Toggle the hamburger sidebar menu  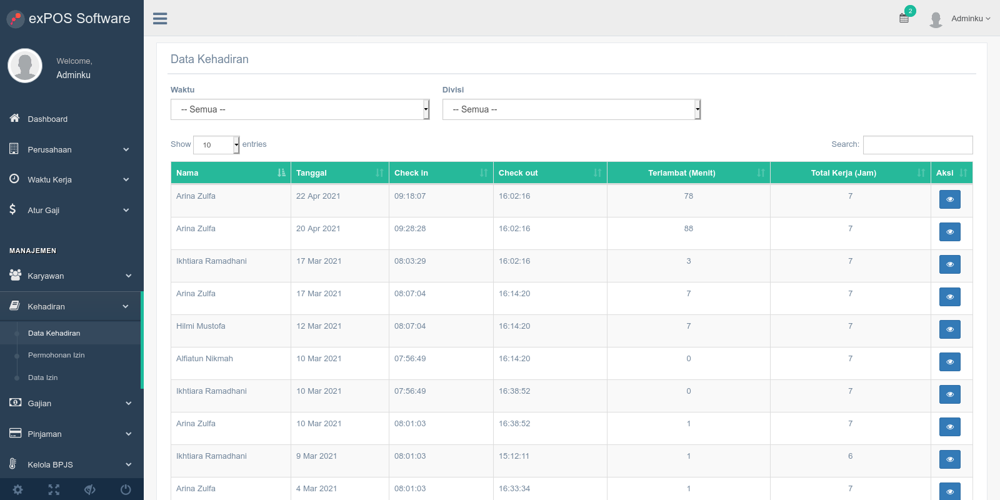(x=160, y=19)
